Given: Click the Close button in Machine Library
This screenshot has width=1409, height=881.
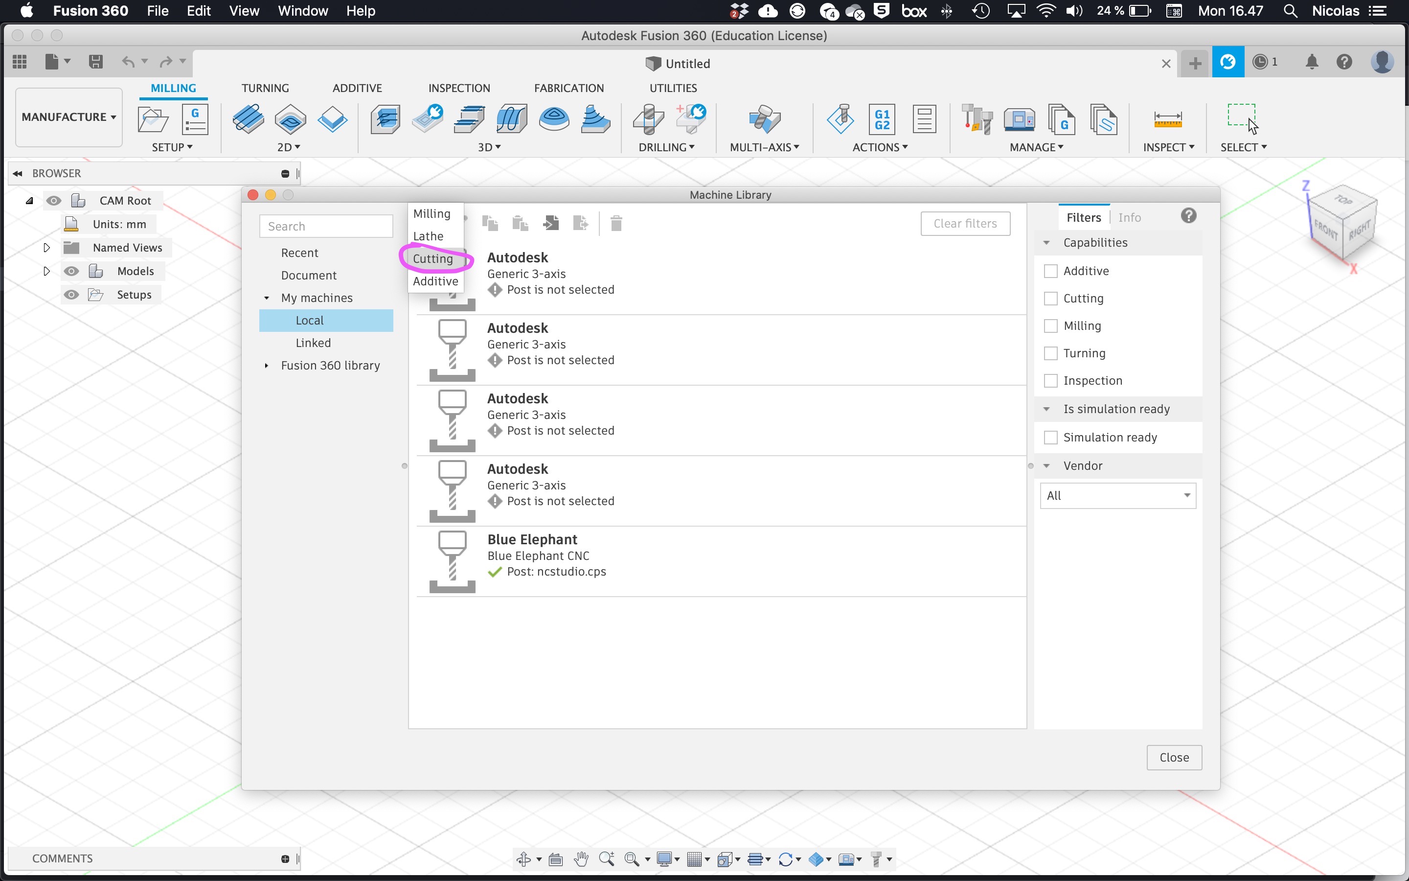Looking at the screenshot, I should click(1174, 758).
